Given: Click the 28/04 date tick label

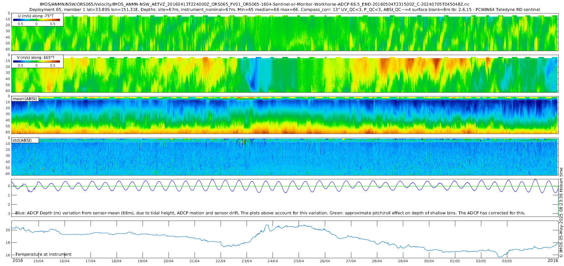Looking at the screenshot, I should 377,261.
